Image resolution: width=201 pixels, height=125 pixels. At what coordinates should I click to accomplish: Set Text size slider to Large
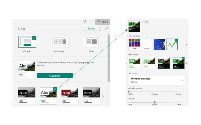click(180, 102)
